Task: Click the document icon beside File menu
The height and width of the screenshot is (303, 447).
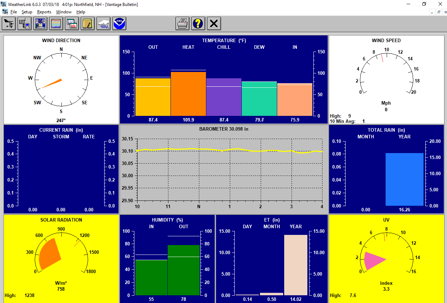Action: tap(5, 12)
